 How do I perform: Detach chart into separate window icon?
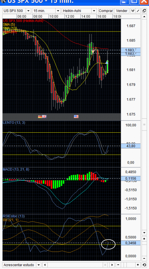click(x=144, y=11)
